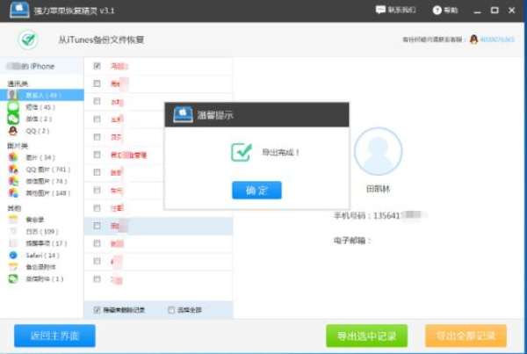This screenshot has height=354, width=527.
Task: Uncheck the only checked contact checkbox
Action: point(97,66)
